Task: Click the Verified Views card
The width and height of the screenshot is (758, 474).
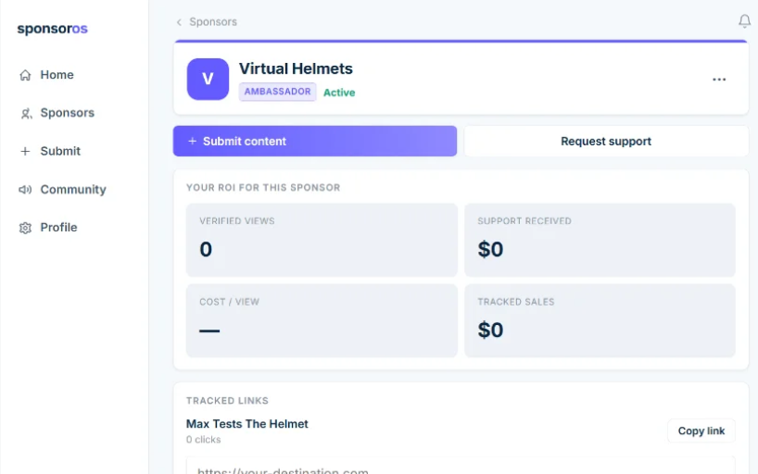Action: tap(322, 240)
